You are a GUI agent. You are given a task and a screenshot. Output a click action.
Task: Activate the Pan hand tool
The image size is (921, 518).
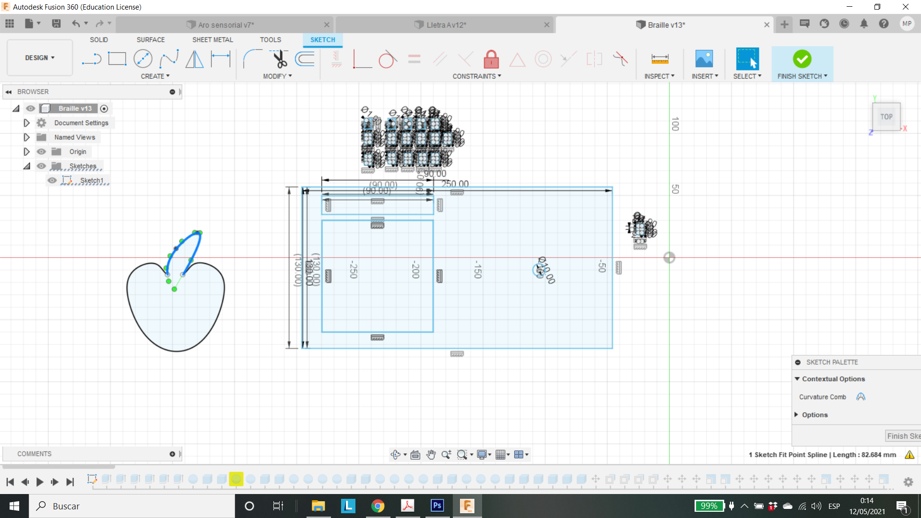[x=431, y=455]
